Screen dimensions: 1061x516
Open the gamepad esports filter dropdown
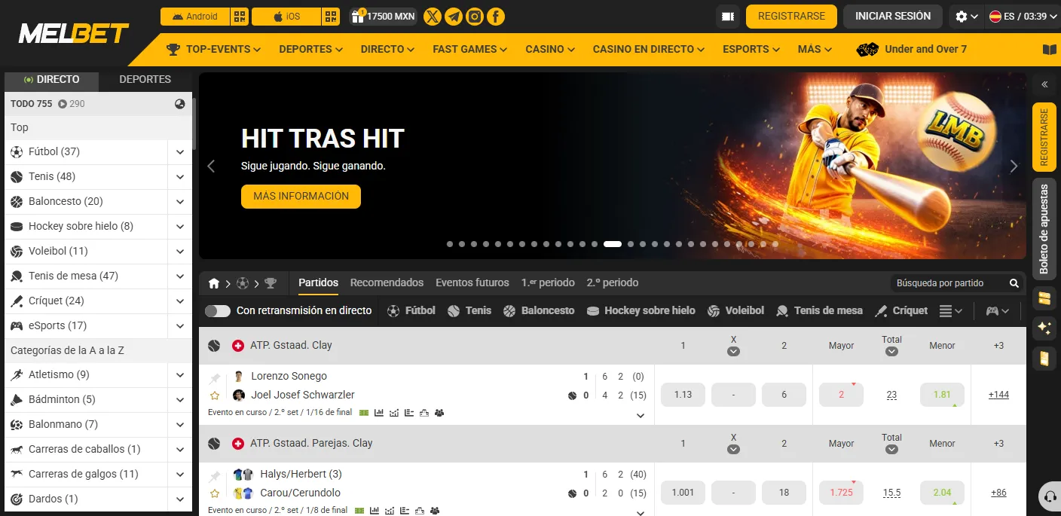[998, 310]
